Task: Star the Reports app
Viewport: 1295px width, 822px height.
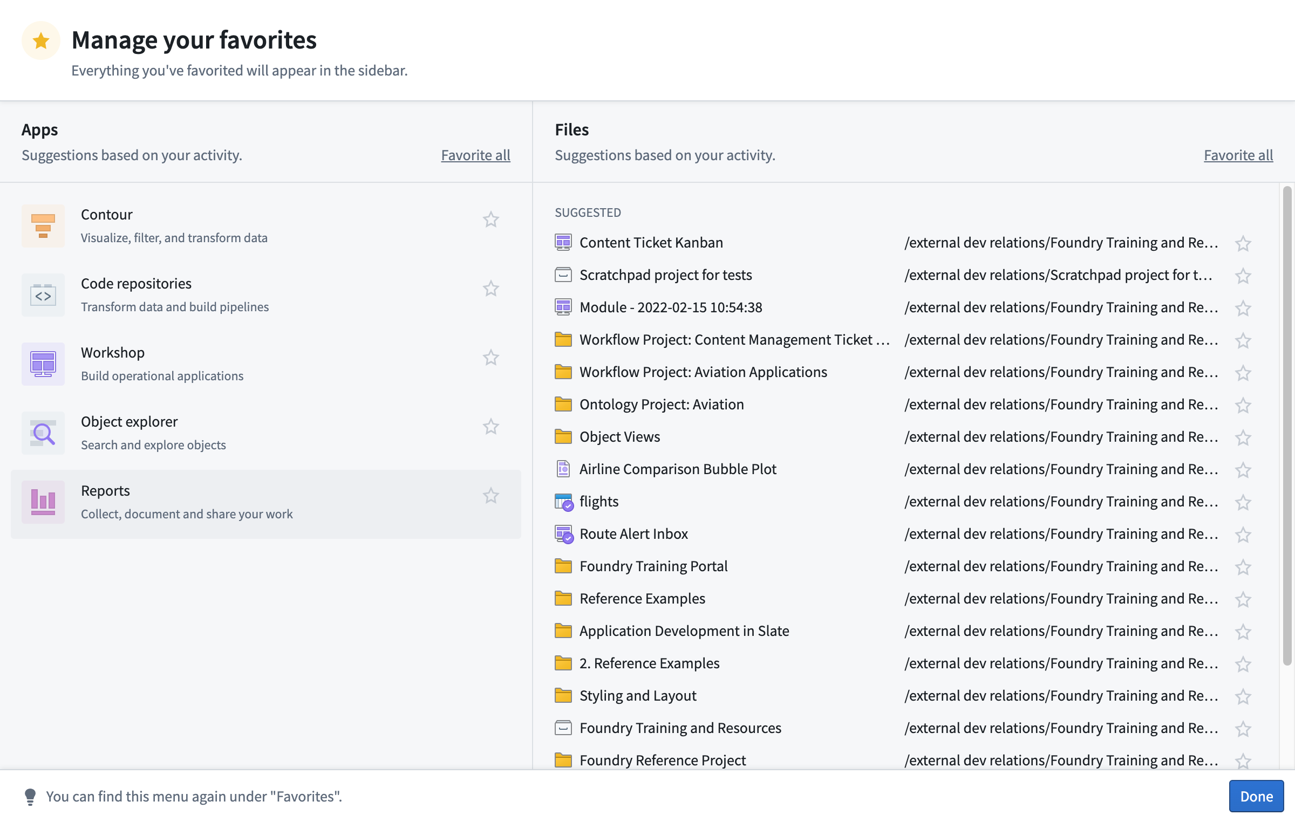Action: pos(490,496)
